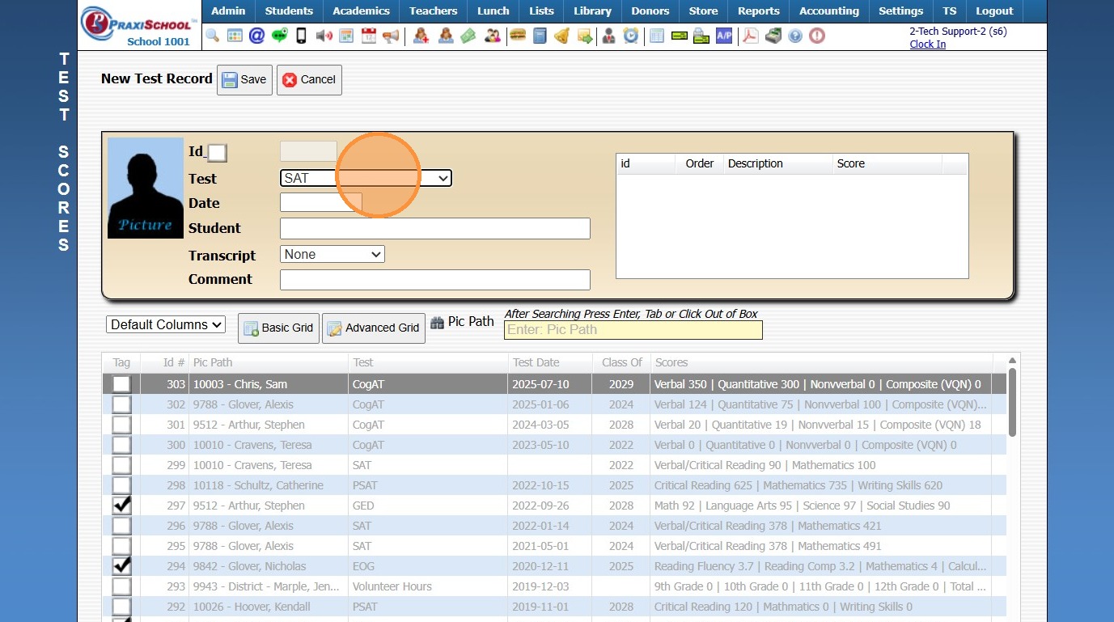Open the PDF document icon
The image size is (1114, 622).
[751, 36]
